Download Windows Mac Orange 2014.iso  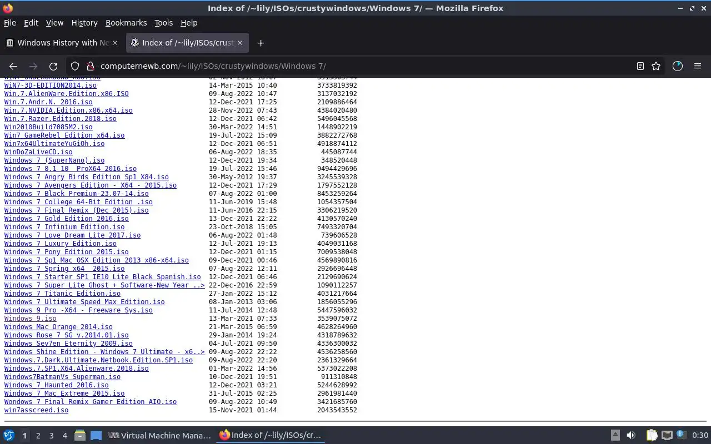[x=58, y=327]
